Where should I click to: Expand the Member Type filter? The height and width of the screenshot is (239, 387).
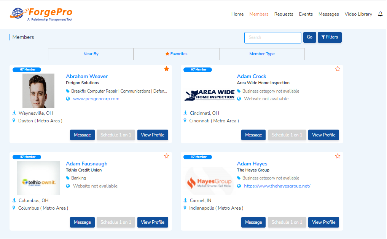click(262, 54)
